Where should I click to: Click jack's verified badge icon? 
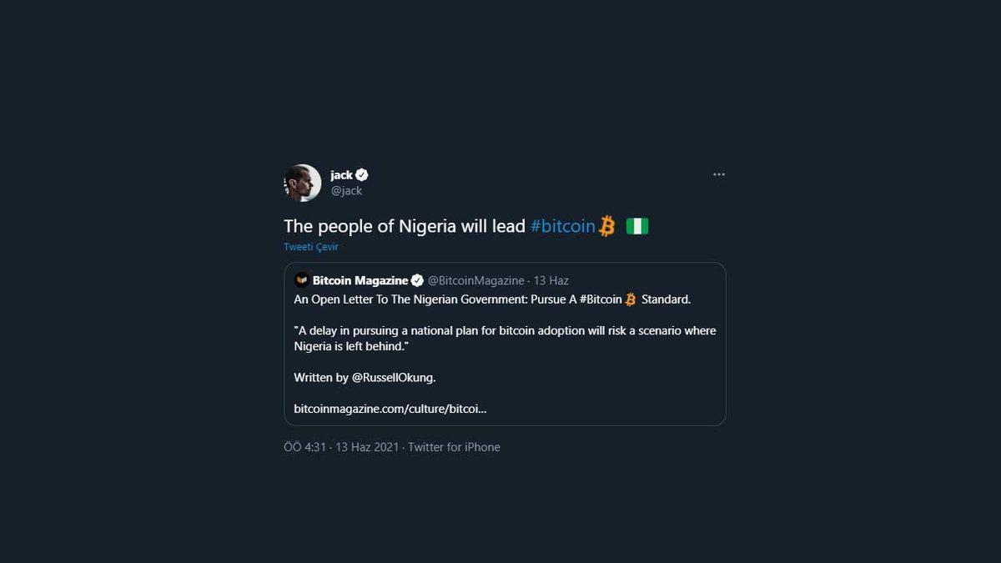[362, 175]
